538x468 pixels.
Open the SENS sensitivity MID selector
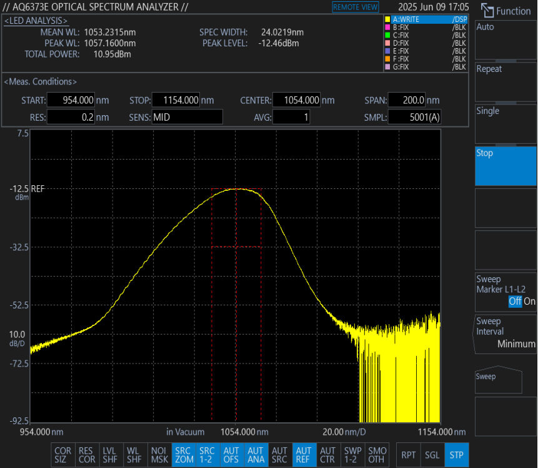pyautogui.click(x=187, y=117)
